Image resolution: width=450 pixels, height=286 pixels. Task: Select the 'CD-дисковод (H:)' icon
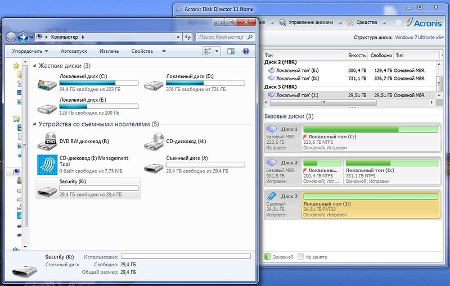click(x=154, y=141)
